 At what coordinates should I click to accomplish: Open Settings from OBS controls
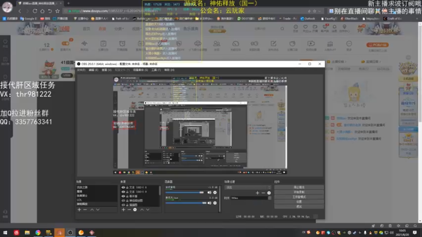coord(299,202)
